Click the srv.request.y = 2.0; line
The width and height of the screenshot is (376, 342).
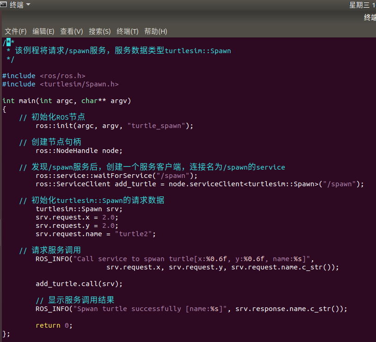[77, 226]
